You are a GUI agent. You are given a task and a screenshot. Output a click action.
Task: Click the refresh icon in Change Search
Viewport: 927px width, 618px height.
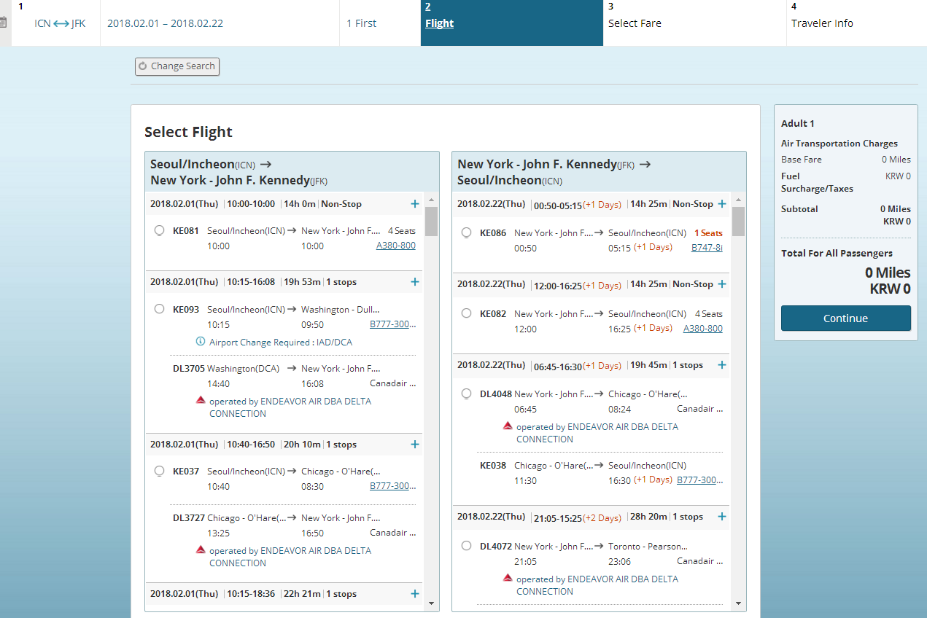point(143,66)
